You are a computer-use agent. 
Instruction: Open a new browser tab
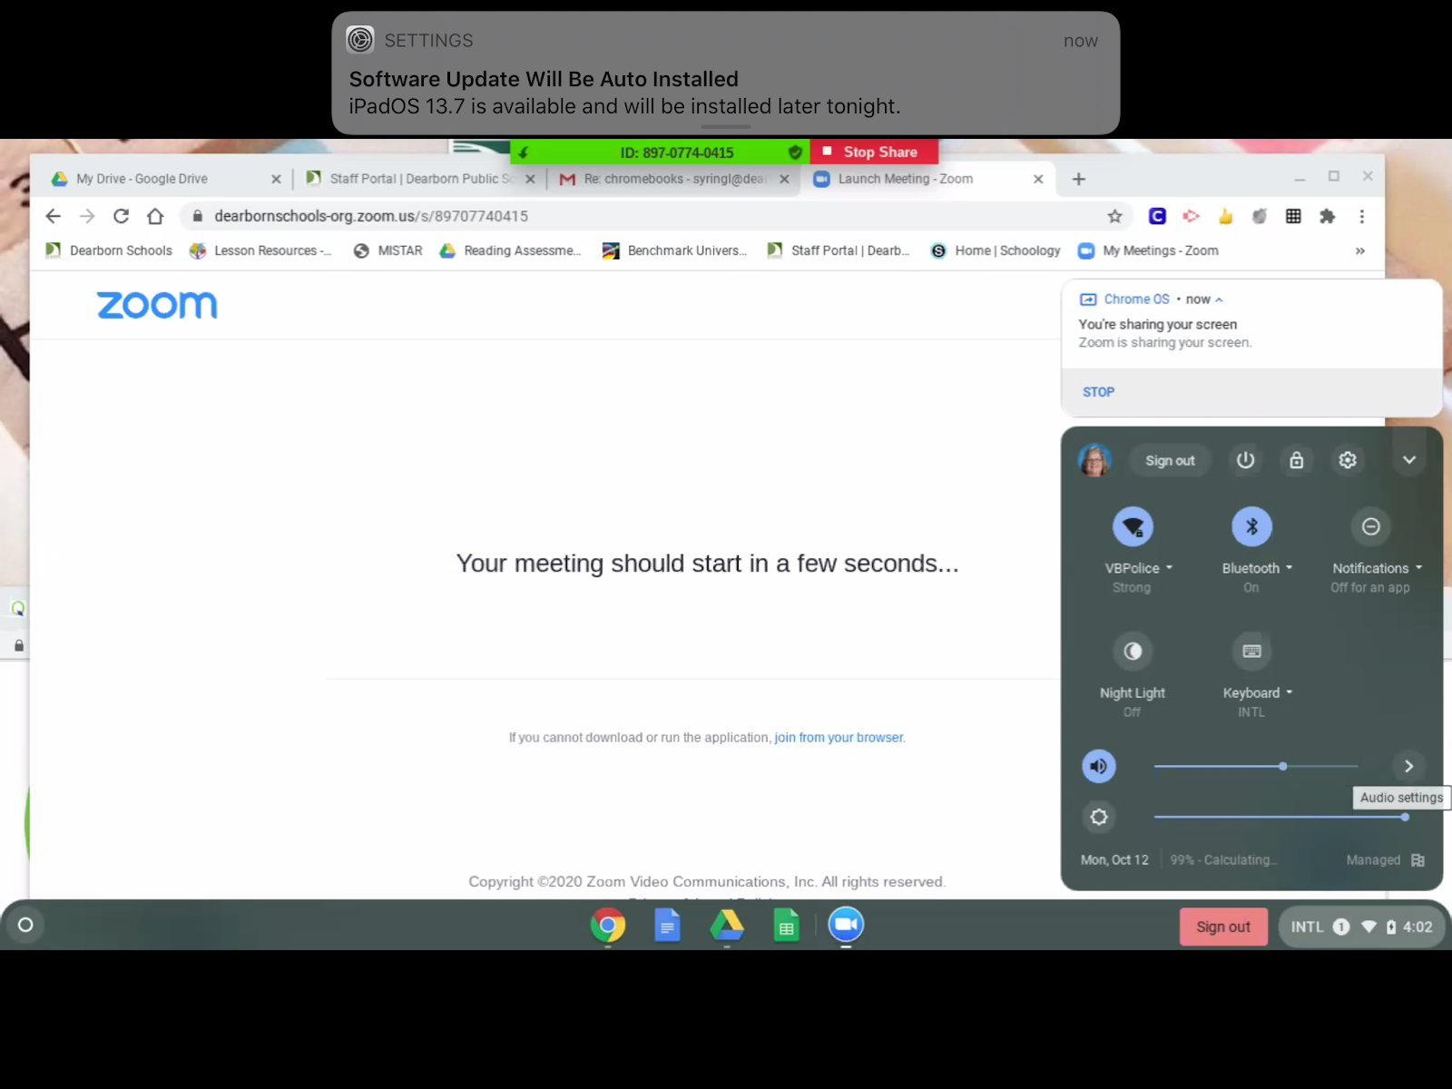(1079, 179)
